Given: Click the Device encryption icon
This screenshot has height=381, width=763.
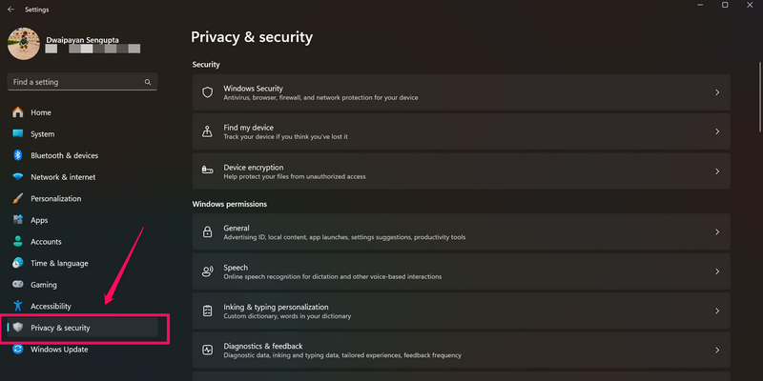Looking at the screenshot, I should (x=207, y=171).
